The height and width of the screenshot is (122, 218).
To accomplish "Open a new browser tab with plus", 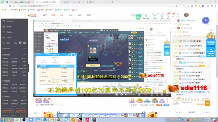I will click(x=113, y=2).
